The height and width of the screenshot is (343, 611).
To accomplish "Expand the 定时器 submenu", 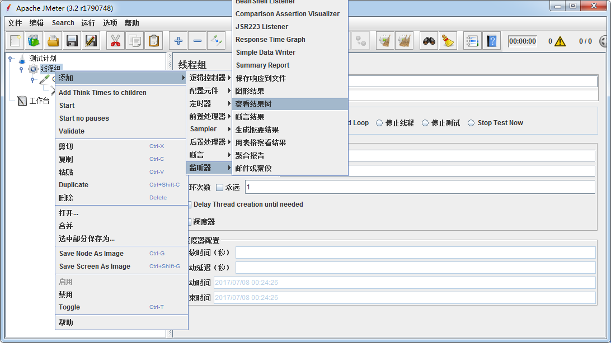I will pyautogui.click(x=210, y=103).
